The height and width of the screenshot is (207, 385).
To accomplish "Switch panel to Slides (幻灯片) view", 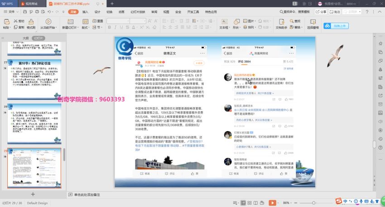I will point(38,38).
